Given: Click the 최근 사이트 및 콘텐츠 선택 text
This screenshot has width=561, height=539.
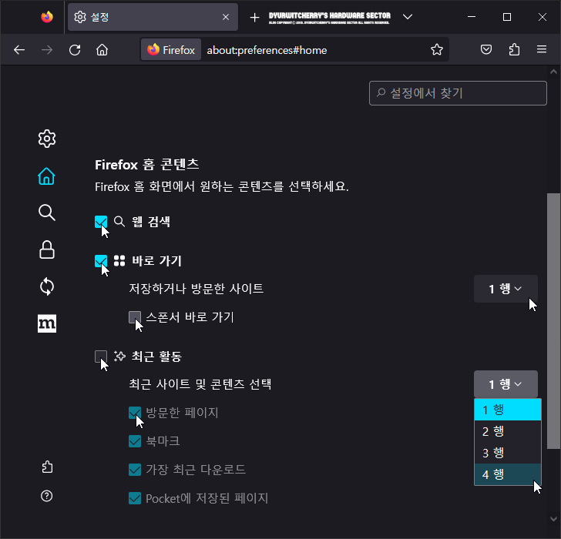Looking at the screenshot, I should click(x=200, y=384).
